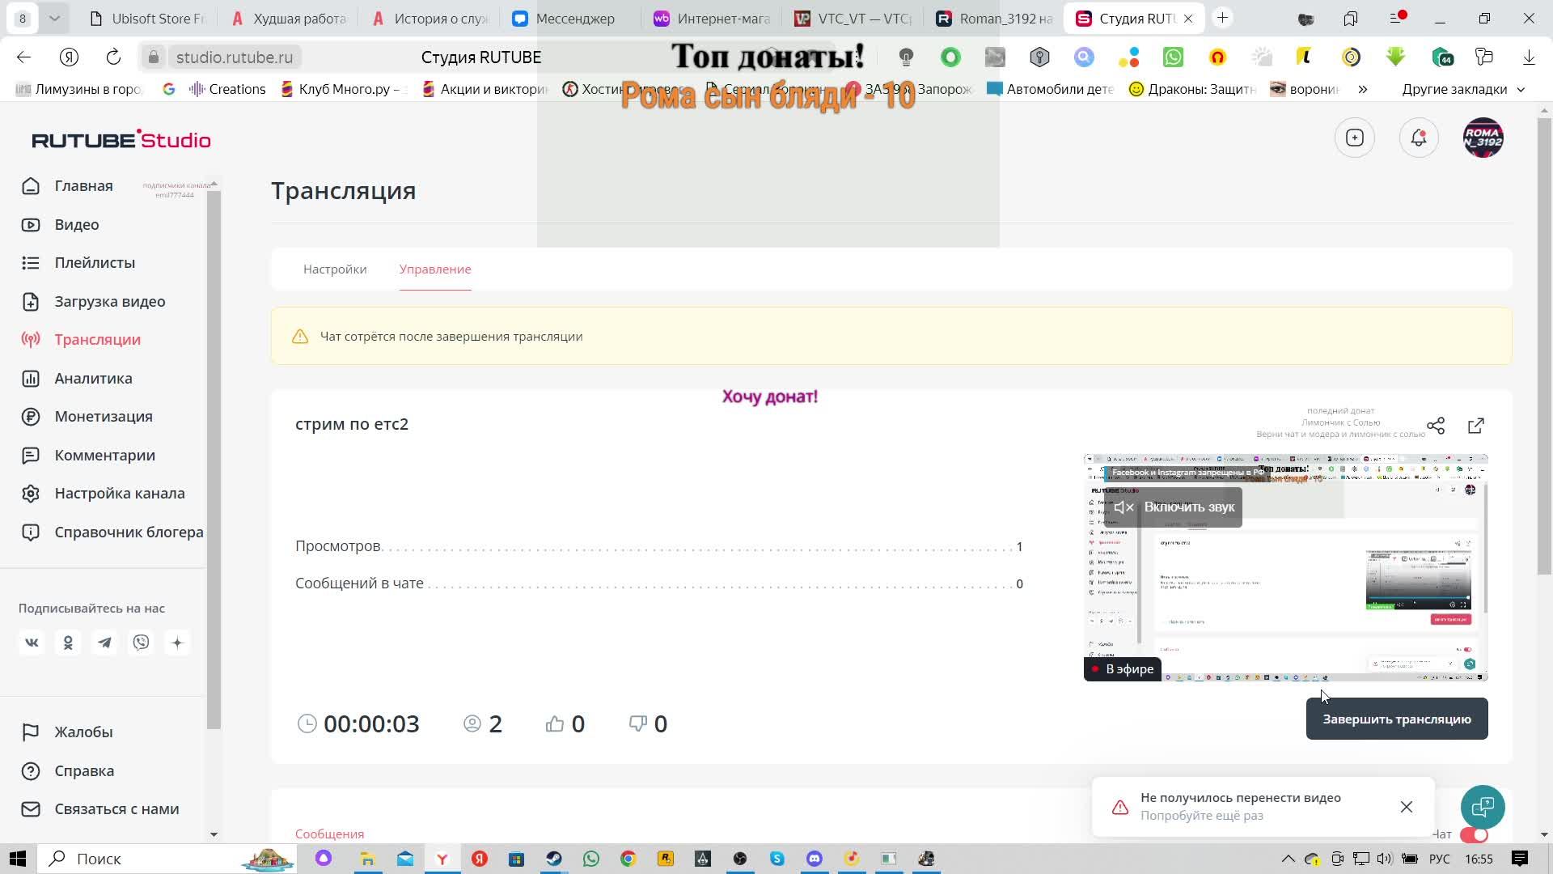Open tab search dropdown arrow

tap(54, 18)
